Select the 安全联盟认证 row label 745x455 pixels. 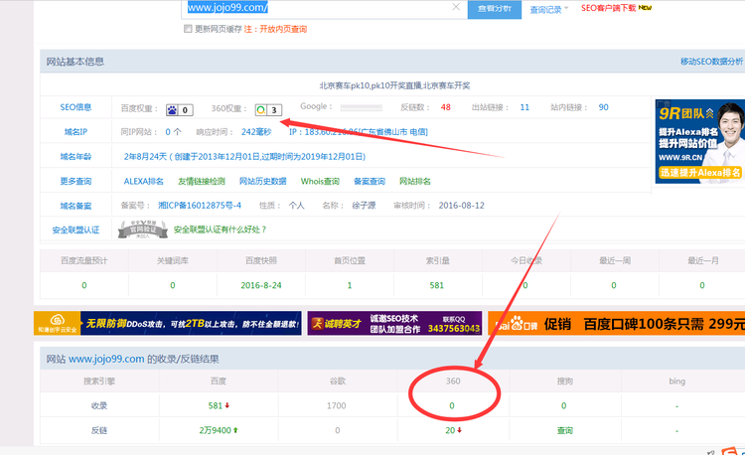(x=75, y=230)
